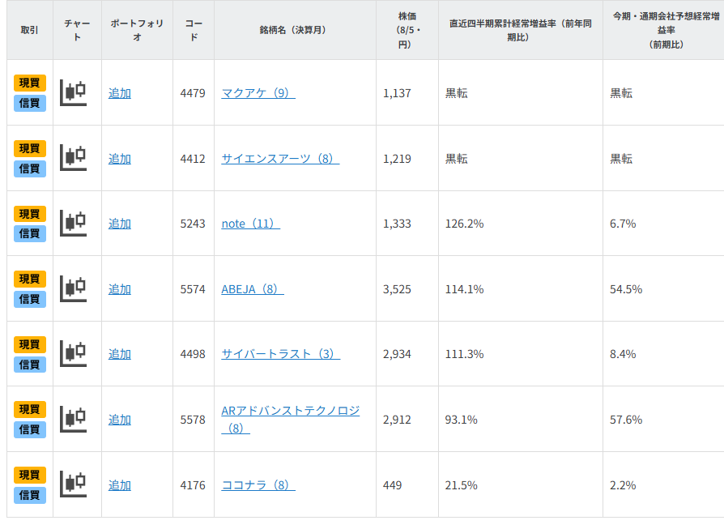Click the コード column header
Screen dimensions: 724x529
[x=194, y=30]
